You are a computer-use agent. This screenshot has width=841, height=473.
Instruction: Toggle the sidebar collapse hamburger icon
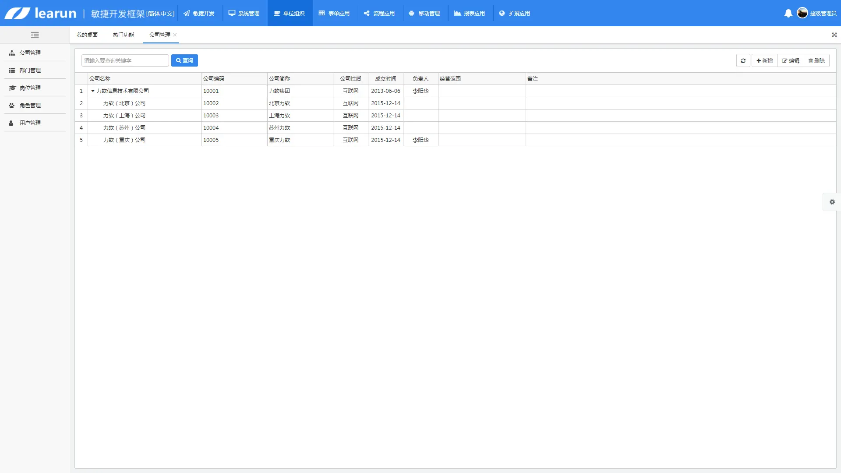pyautogui.click(x=35, y=35)
